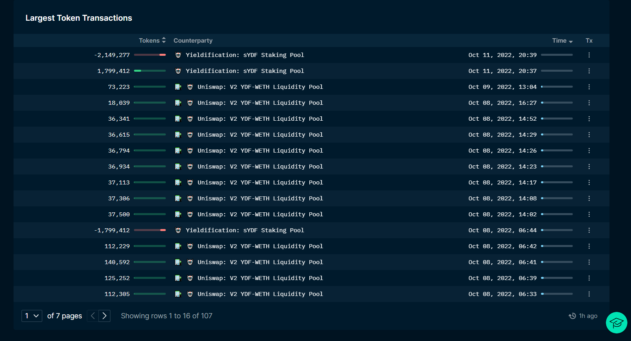Click the token amount 37,306
Screen dimensions: 631x341
(x=119, y=198)
